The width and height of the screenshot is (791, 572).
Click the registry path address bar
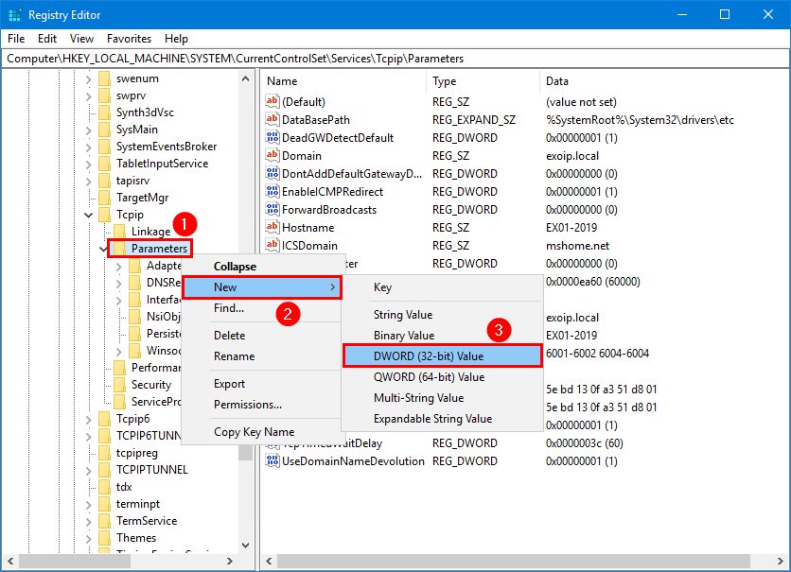click(x=395, y=59)
